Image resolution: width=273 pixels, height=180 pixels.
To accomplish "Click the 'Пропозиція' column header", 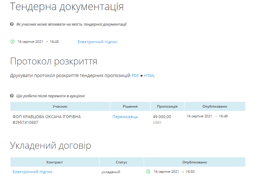I will coord(167,107).
